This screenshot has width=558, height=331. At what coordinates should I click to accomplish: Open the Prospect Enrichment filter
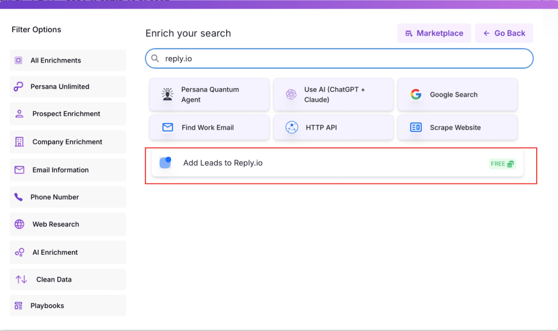pyautogui.click(x=68, y=113)
